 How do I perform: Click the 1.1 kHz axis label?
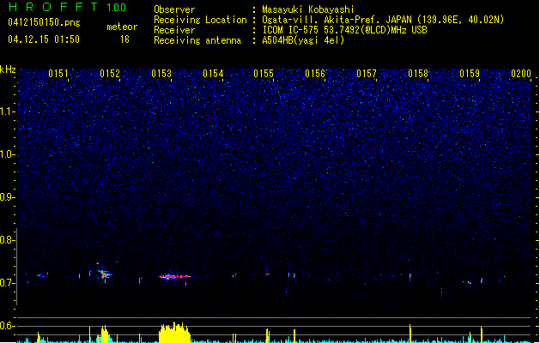click(x=8, y=111)
